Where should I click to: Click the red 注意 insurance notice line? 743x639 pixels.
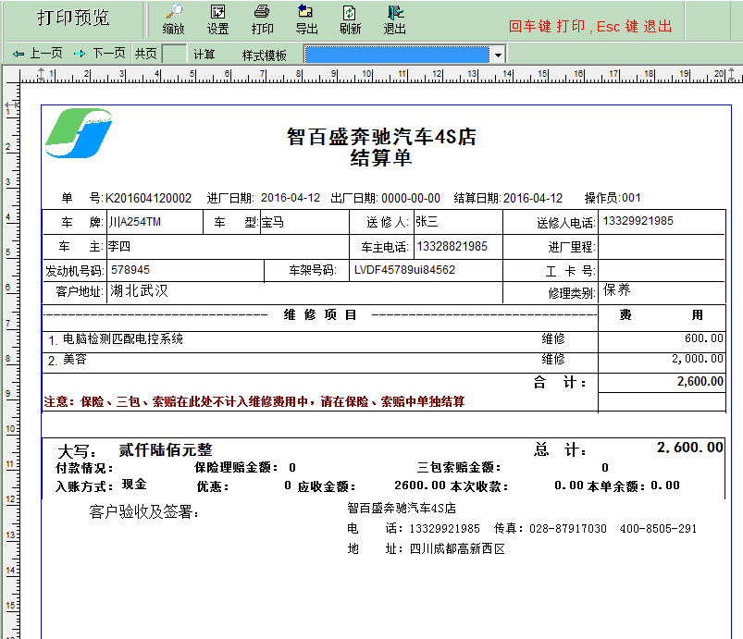pos(254,401)
